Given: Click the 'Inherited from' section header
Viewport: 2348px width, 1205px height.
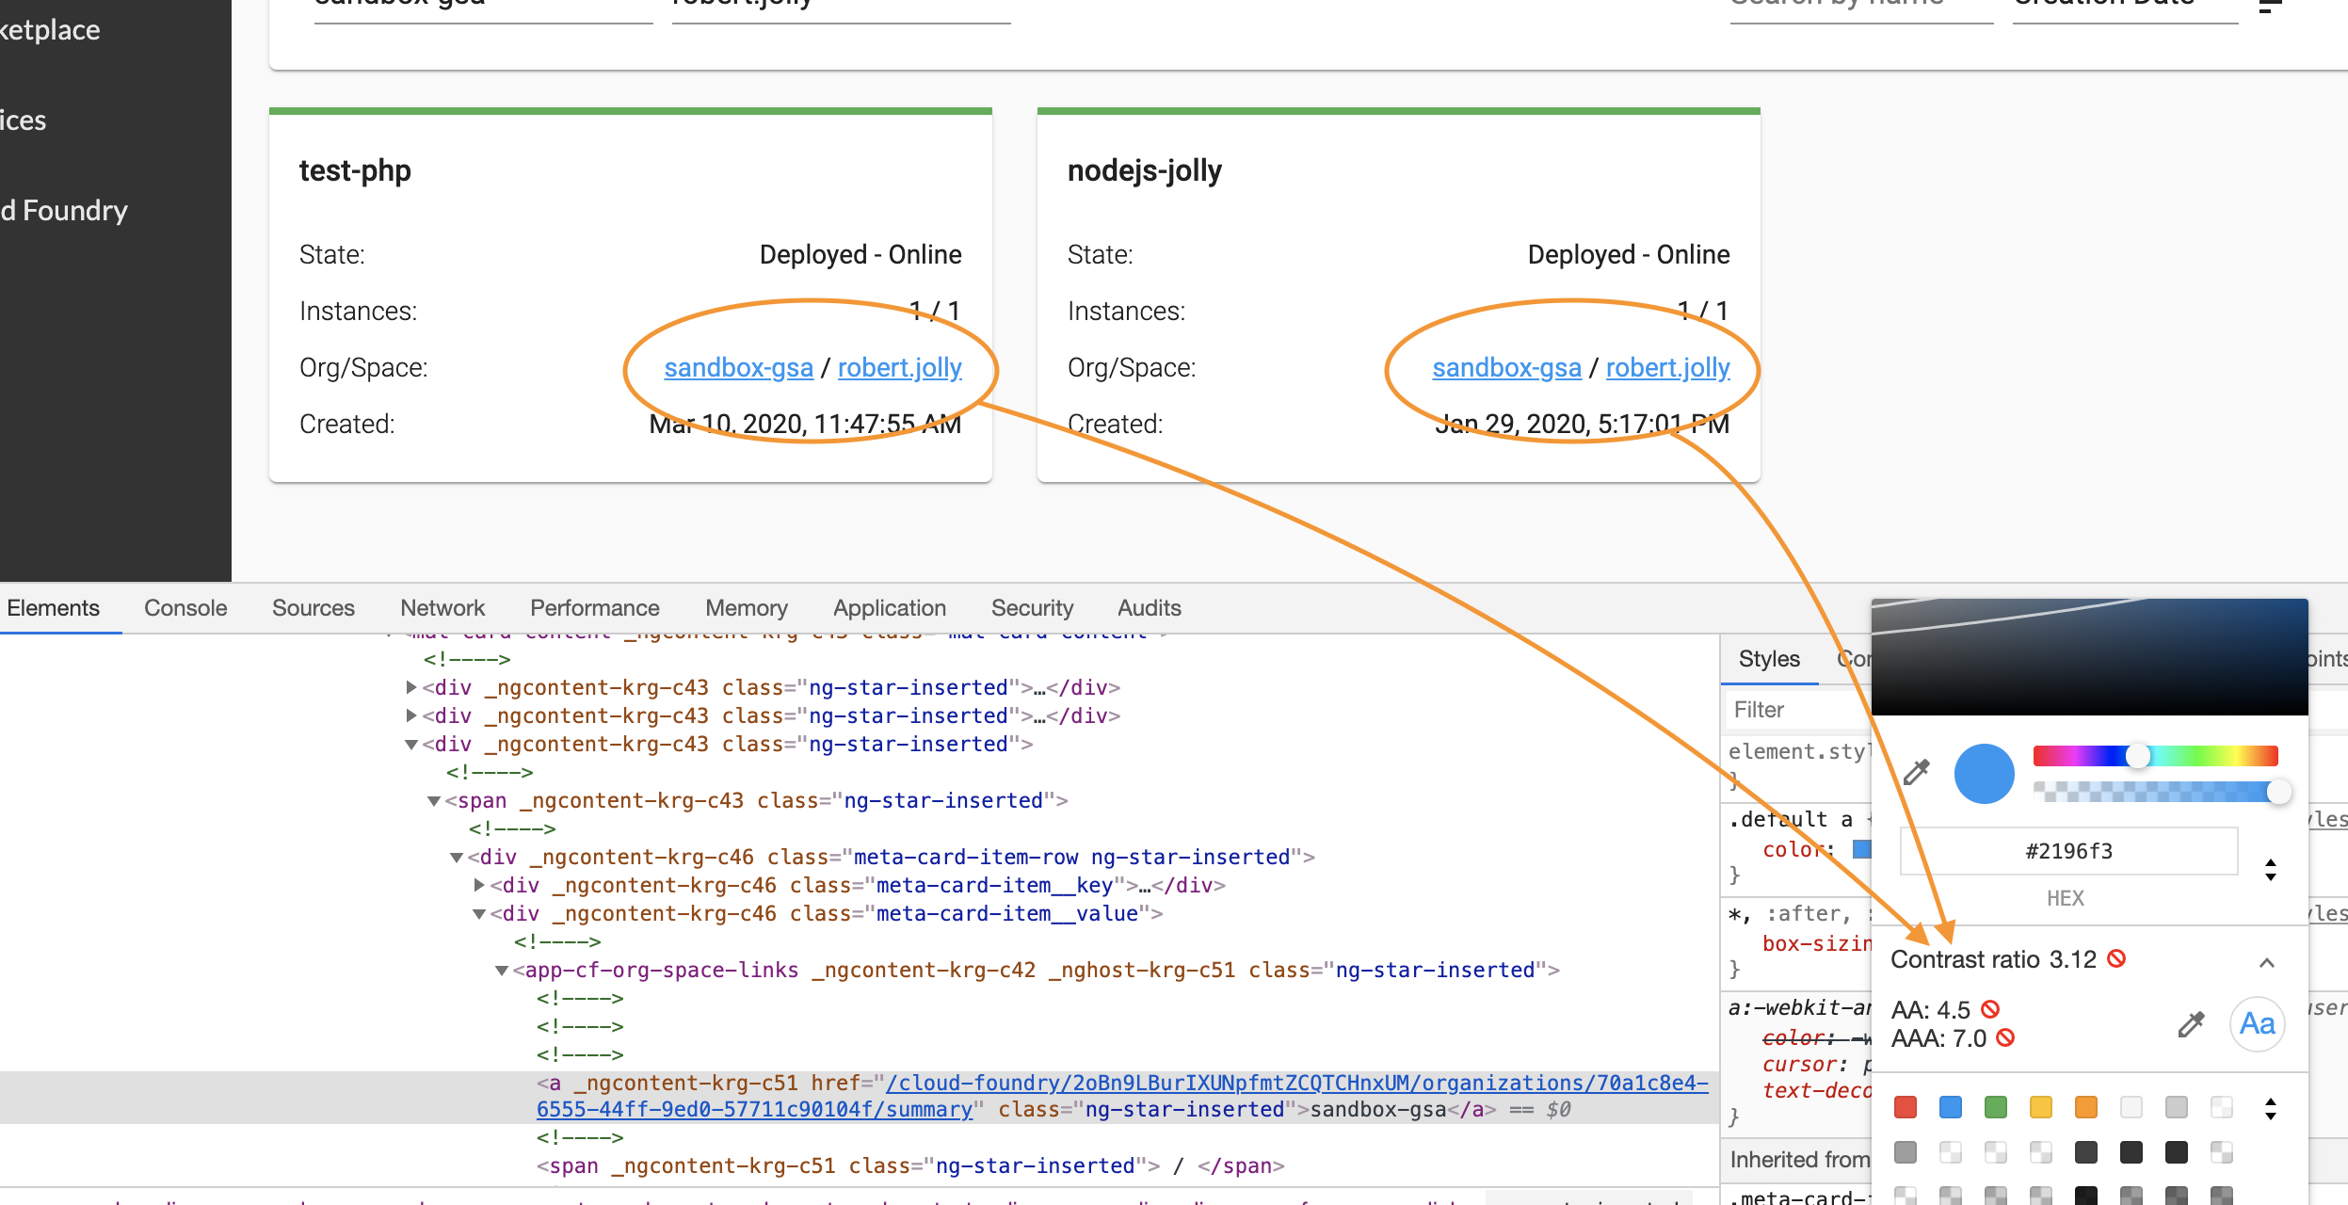Looking at the screenshot, I should click(x=1800, y=1160).
